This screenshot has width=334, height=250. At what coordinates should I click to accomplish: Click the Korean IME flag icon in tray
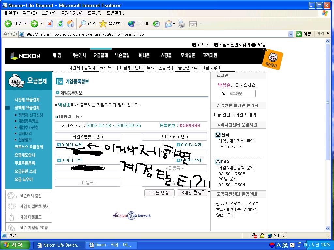point(272,245)
